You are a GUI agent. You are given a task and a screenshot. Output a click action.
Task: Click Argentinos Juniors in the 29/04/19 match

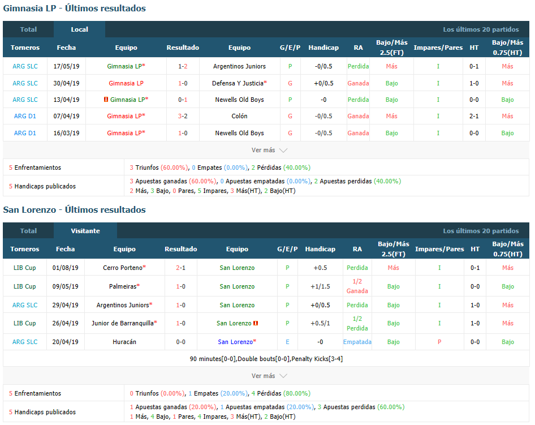click(x=123, y=305)
